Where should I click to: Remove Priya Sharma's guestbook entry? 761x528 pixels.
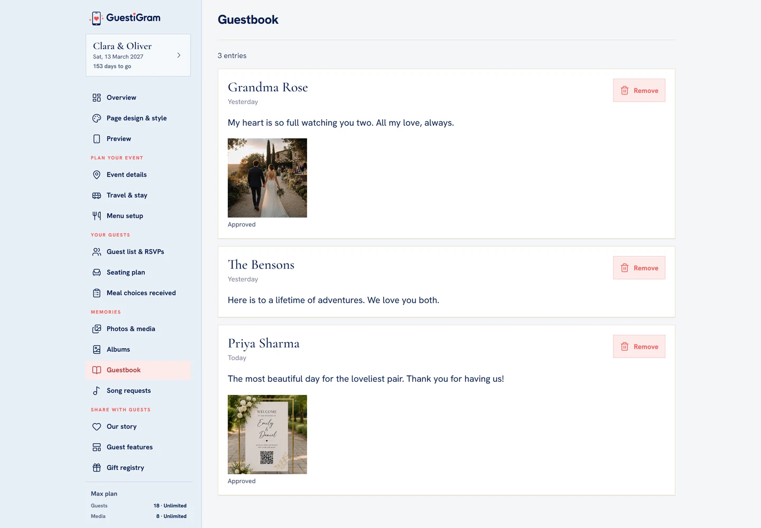pos(639,346)
